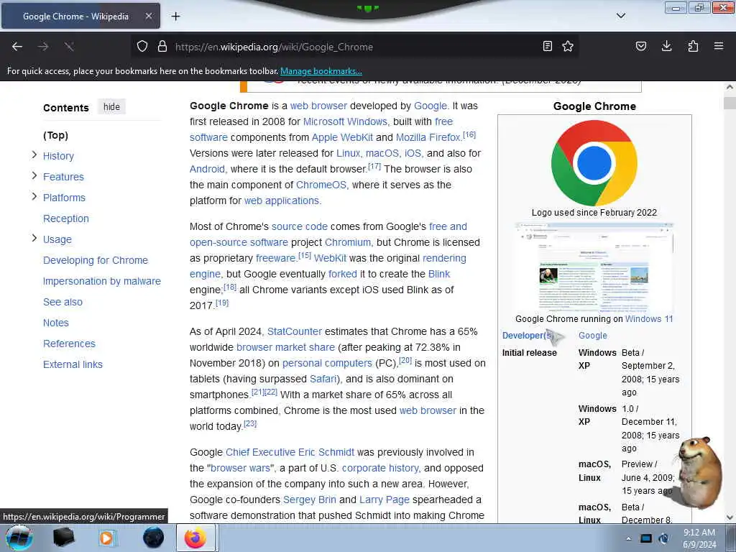
Task: Open the Extensions puzzle icon
Action: pyautogui.click(x=693, y=46)
